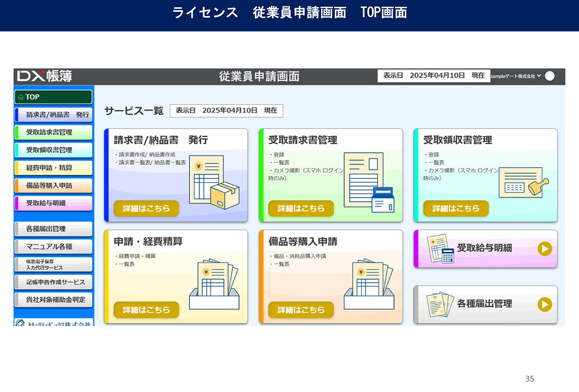
Task: Click the document tray icon on 備品等購入申請 card
Action: (x=369, y=284)
